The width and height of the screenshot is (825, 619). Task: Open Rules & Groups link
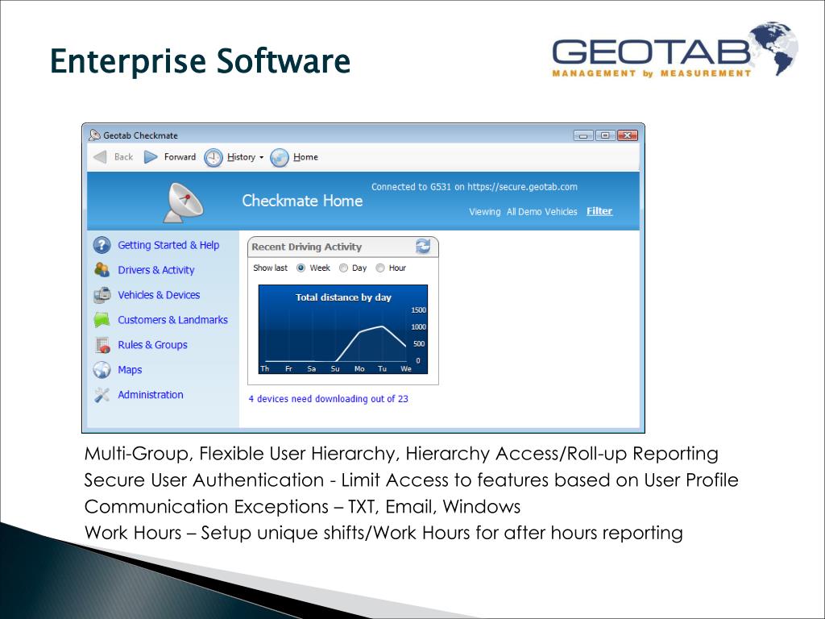click(x=152, y=345)
